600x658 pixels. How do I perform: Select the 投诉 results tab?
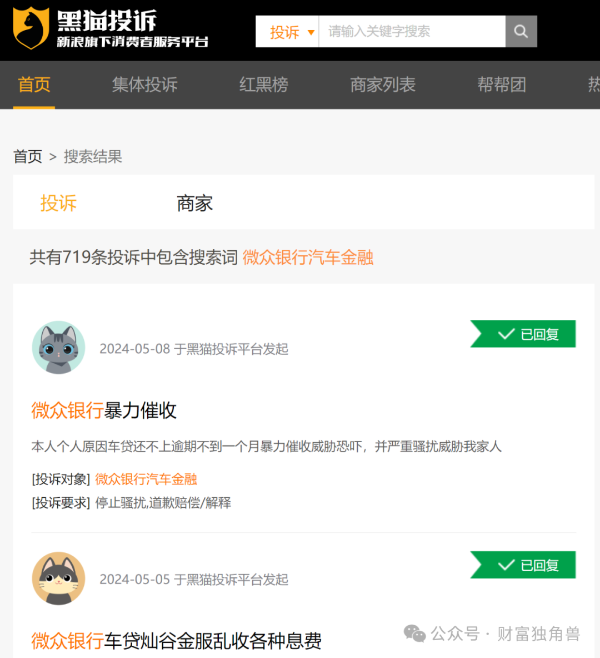[x=58, y=203]
